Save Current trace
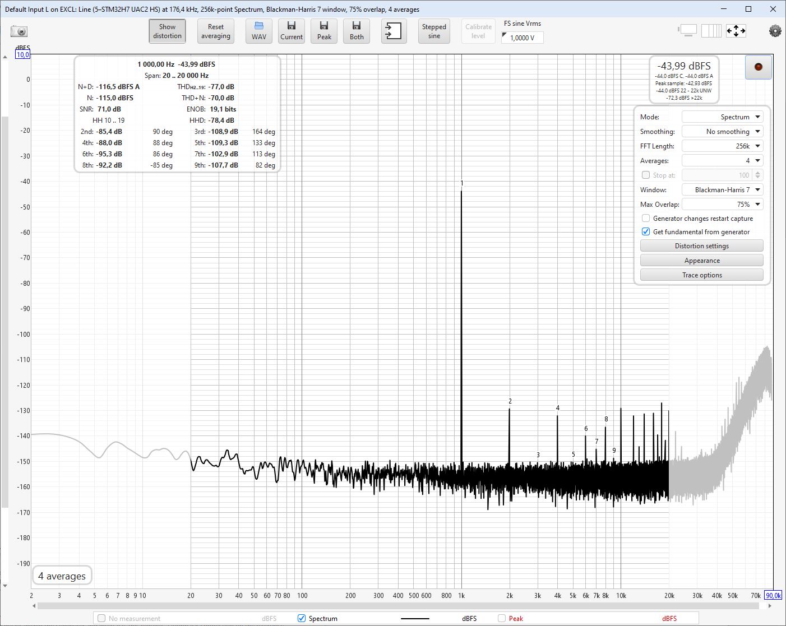Viewport: 786px width, 626px height. coord(292,31)
